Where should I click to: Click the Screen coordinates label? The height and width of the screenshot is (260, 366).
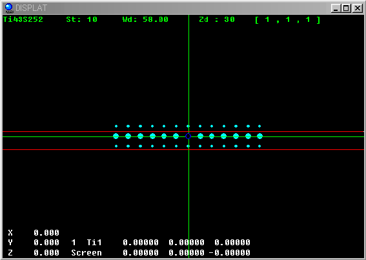tap(86, 252)
